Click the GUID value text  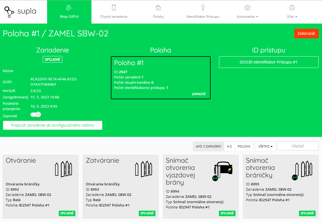tap(54, 82)
